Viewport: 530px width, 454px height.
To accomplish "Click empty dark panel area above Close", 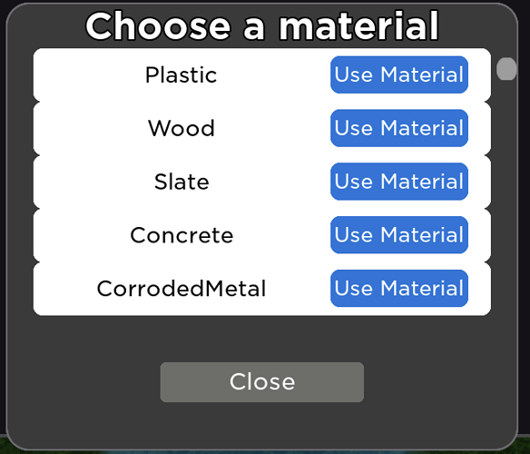I will (x=262, y=339).
